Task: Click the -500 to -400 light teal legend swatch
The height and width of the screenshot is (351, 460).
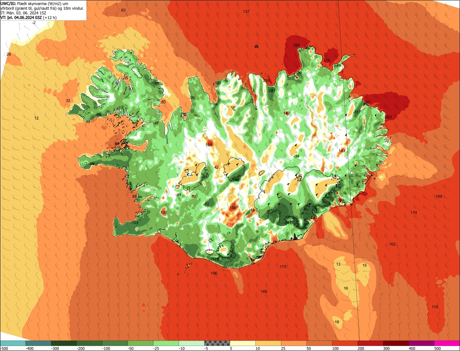Action: pos(13,343)
